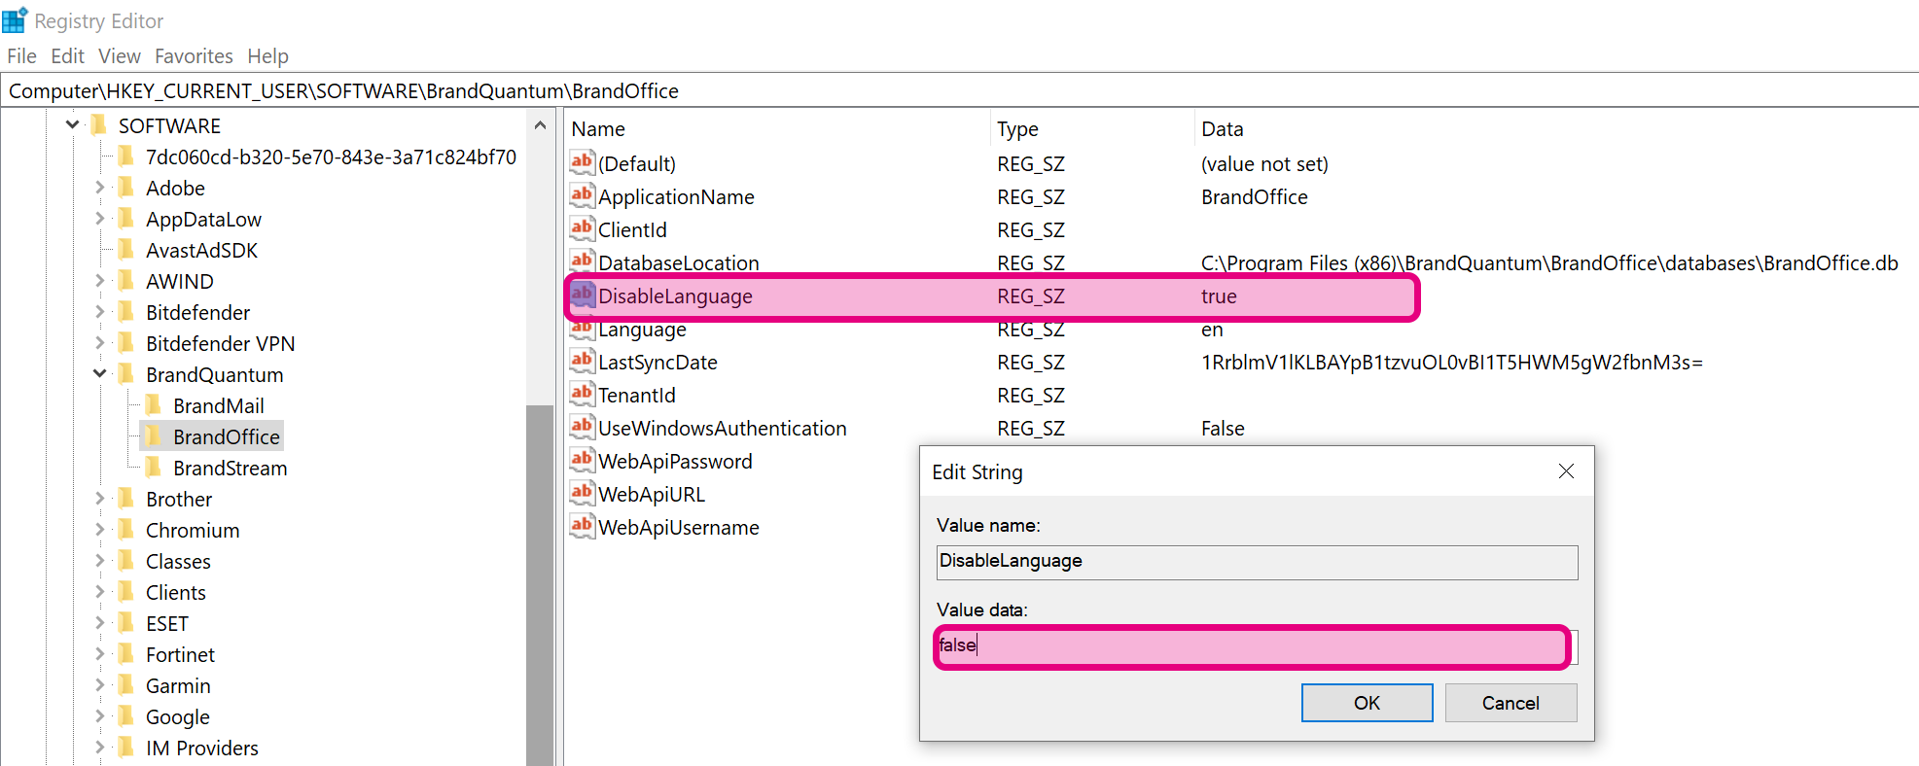Screen dimensions: 1919x766
Task: Click the tree pane scroll-up arrow
Action: click(x=540, y=125)
